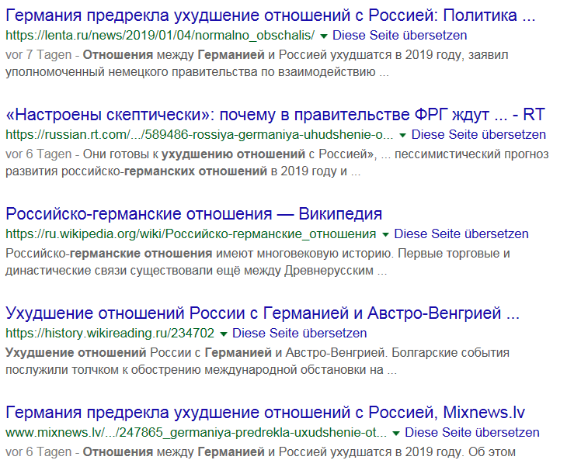This screenshot has width=581, height=460.
Task: Open the Википедия article Российско-германские отношения
Action: (x=194, y=213)
